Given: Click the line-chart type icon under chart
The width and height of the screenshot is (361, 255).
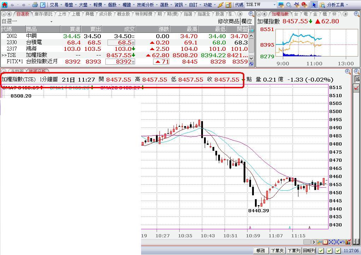Looking at the screenshot, I should [320, 242].
